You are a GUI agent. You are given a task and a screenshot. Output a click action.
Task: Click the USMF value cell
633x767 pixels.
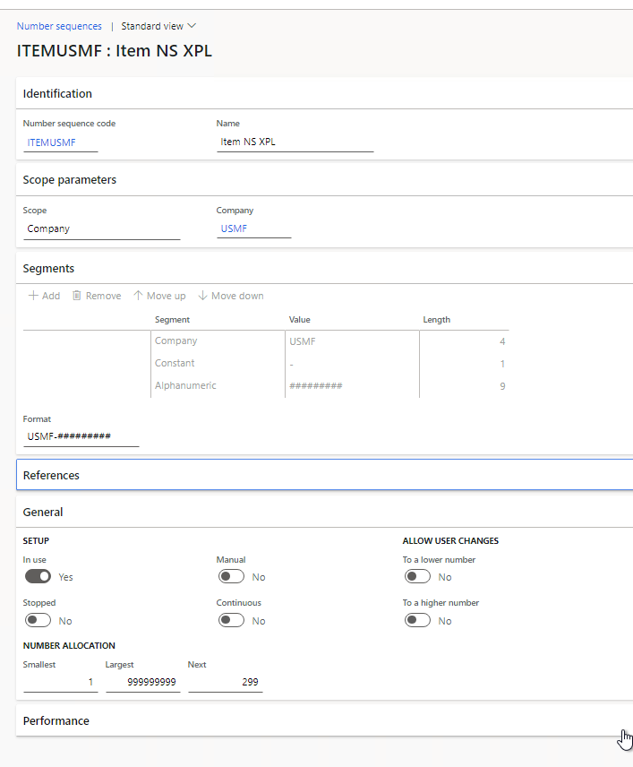coord(352,341)
